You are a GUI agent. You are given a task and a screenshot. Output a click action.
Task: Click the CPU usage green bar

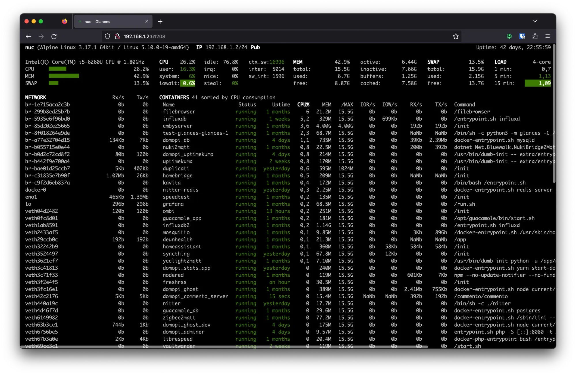click(58, 69)
